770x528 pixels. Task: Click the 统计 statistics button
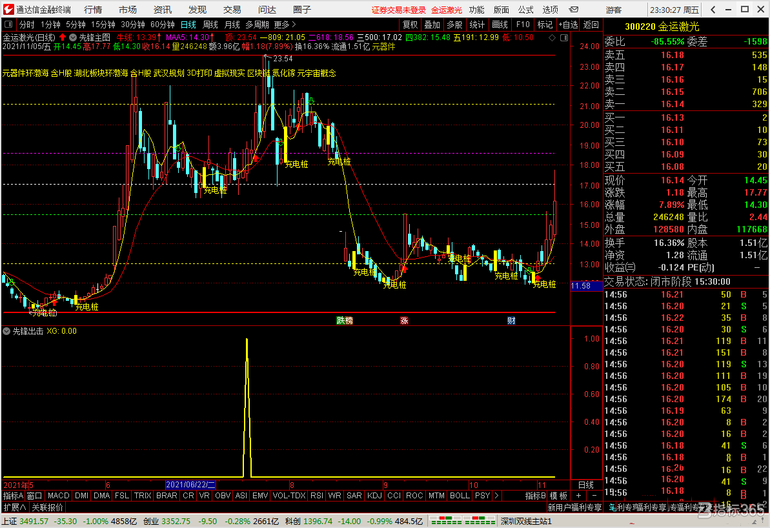tap(478, 25)
